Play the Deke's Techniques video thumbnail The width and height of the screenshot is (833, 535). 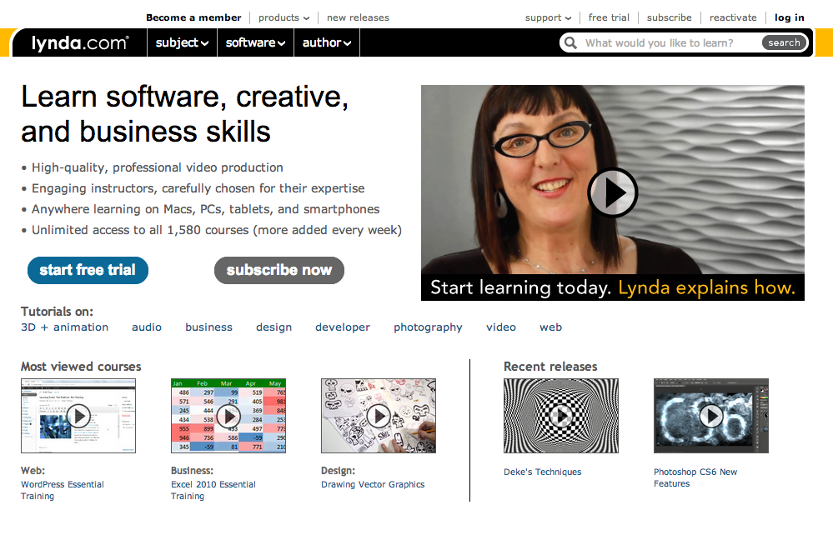(x=561, y=416)
